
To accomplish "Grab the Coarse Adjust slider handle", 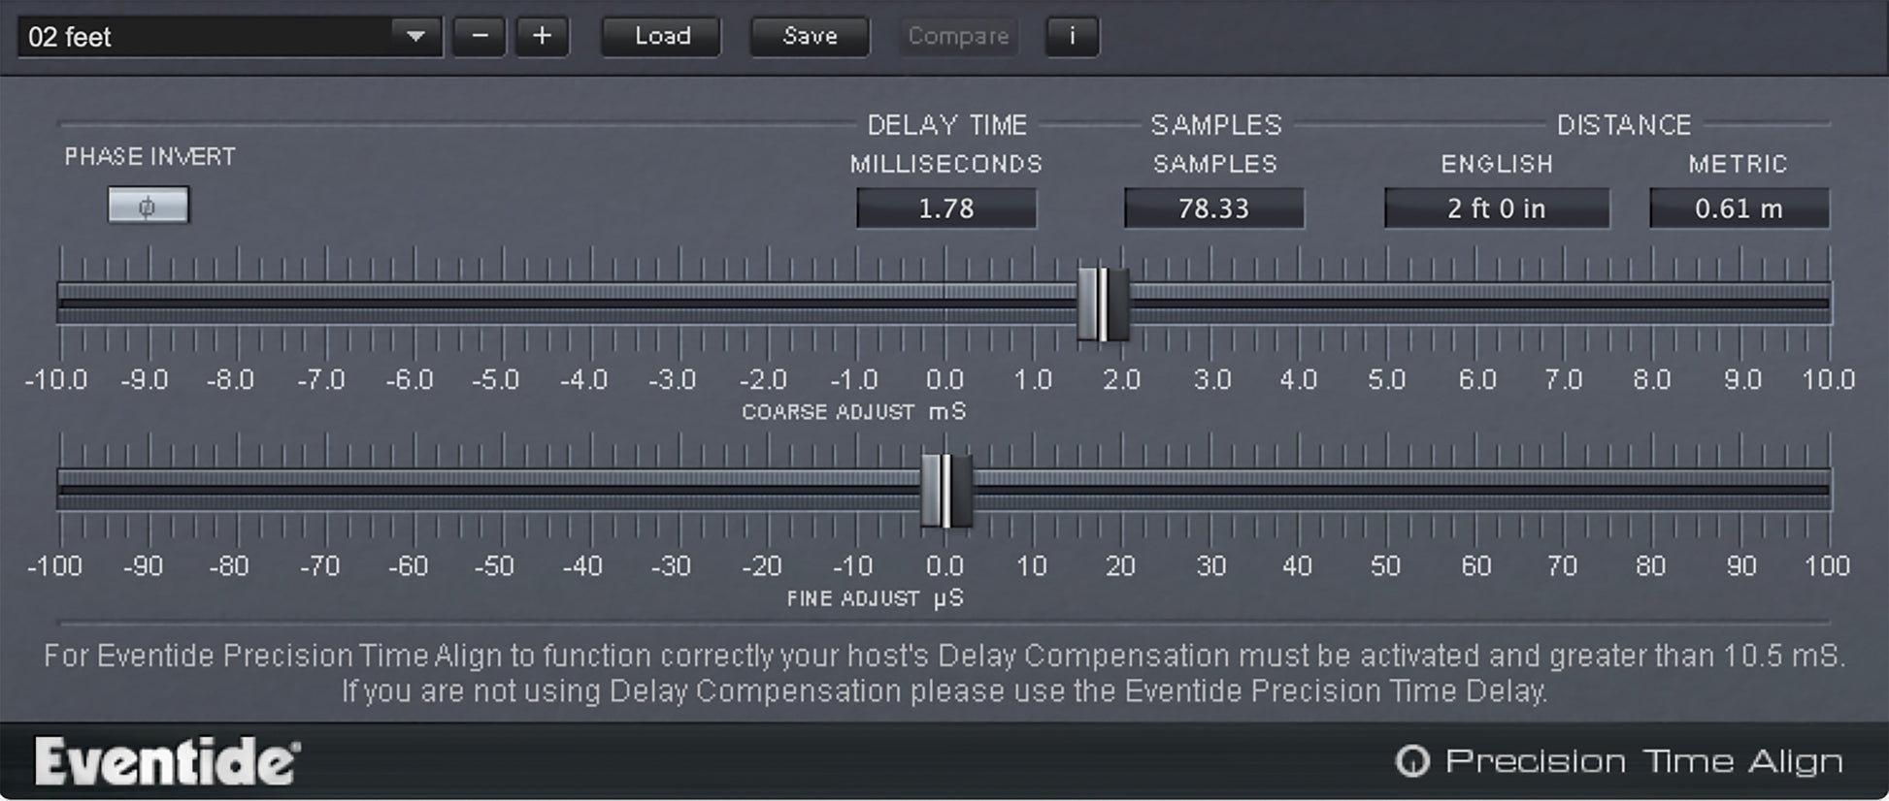I will pos(1103,304).
